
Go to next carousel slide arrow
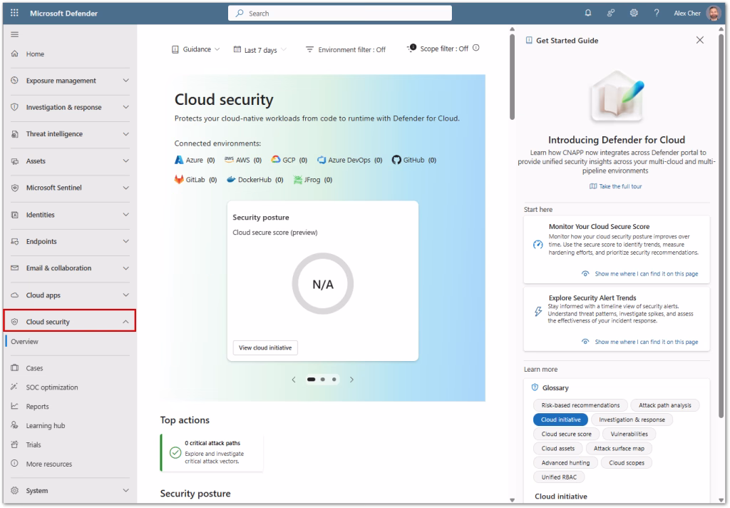coord(351,380)
